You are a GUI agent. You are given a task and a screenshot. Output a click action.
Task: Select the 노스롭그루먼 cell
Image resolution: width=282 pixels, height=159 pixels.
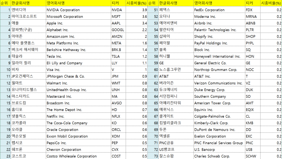(x=176, y=70)
